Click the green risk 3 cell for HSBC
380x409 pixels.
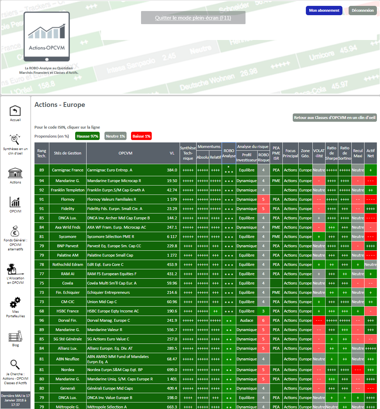263,311
